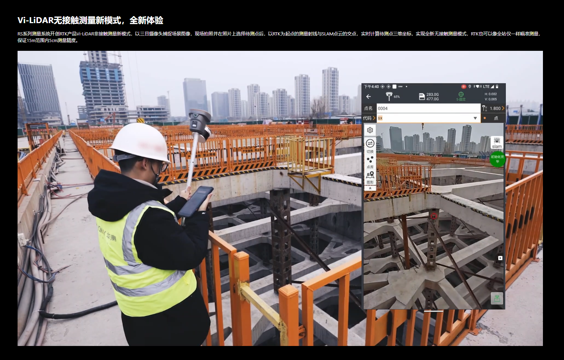Tap the slam icon on the camera view
Screen dimensions: 564x360
497,143
